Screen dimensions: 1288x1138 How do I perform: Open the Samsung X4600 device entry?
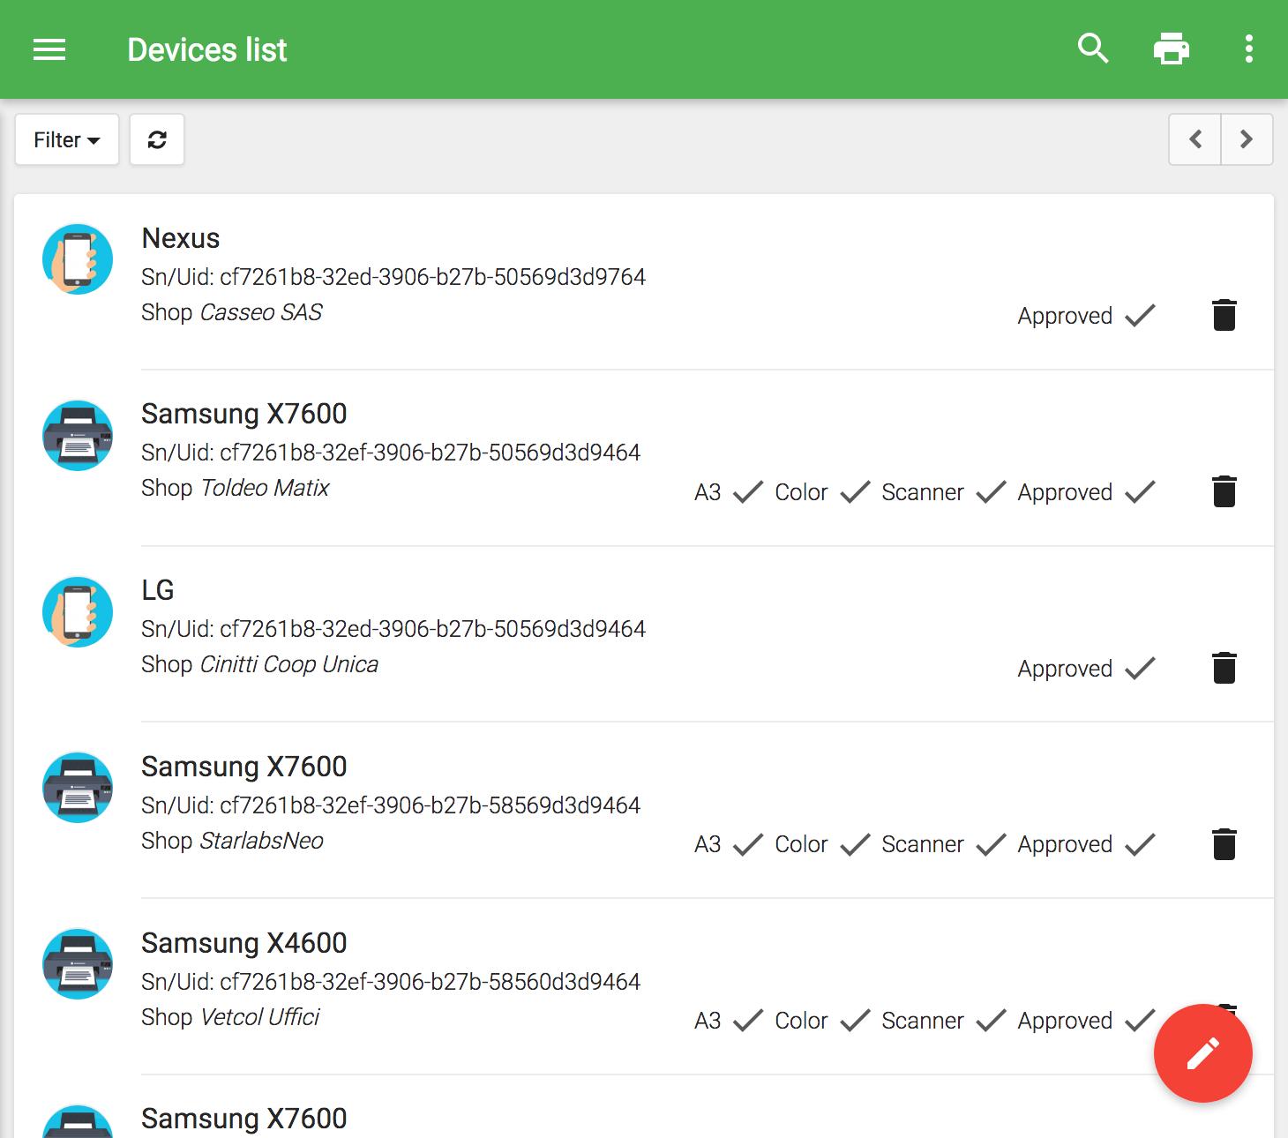(x=243, y=943)
